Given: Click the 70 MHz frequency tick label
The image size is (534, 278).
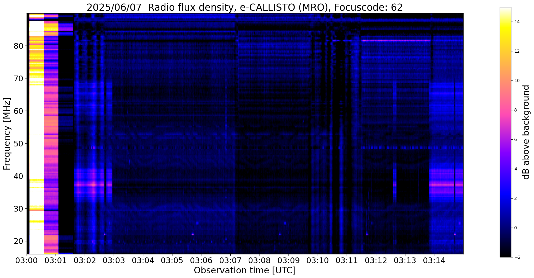Looking at the screenshot, I should (x=18, y=78).
